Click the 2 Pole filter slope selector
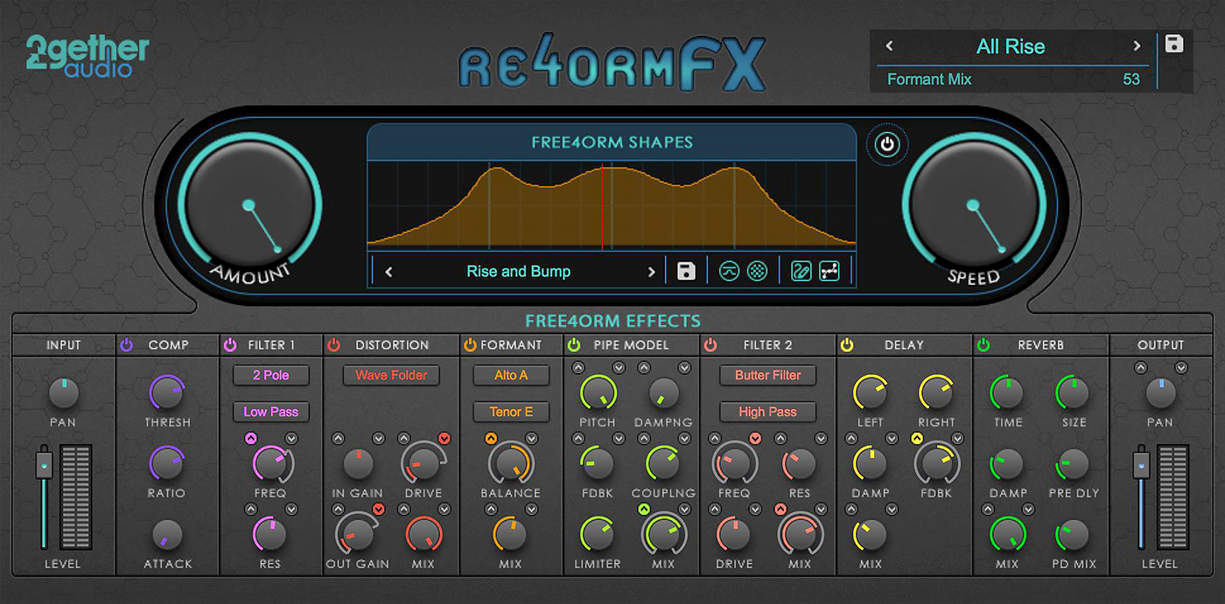Viewport: 1225px width, 604px height. pos(270,375)
